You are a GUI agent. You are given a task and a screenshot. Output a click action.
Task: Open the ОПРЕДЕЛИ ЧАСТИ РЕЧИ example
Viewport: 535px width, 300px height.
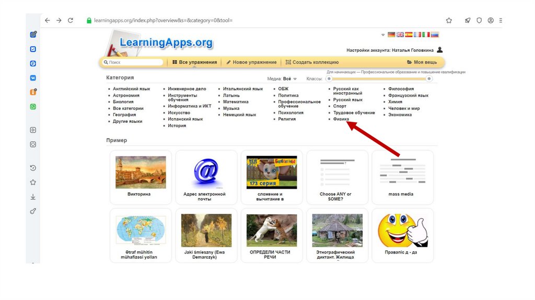[x=272, y=236]
